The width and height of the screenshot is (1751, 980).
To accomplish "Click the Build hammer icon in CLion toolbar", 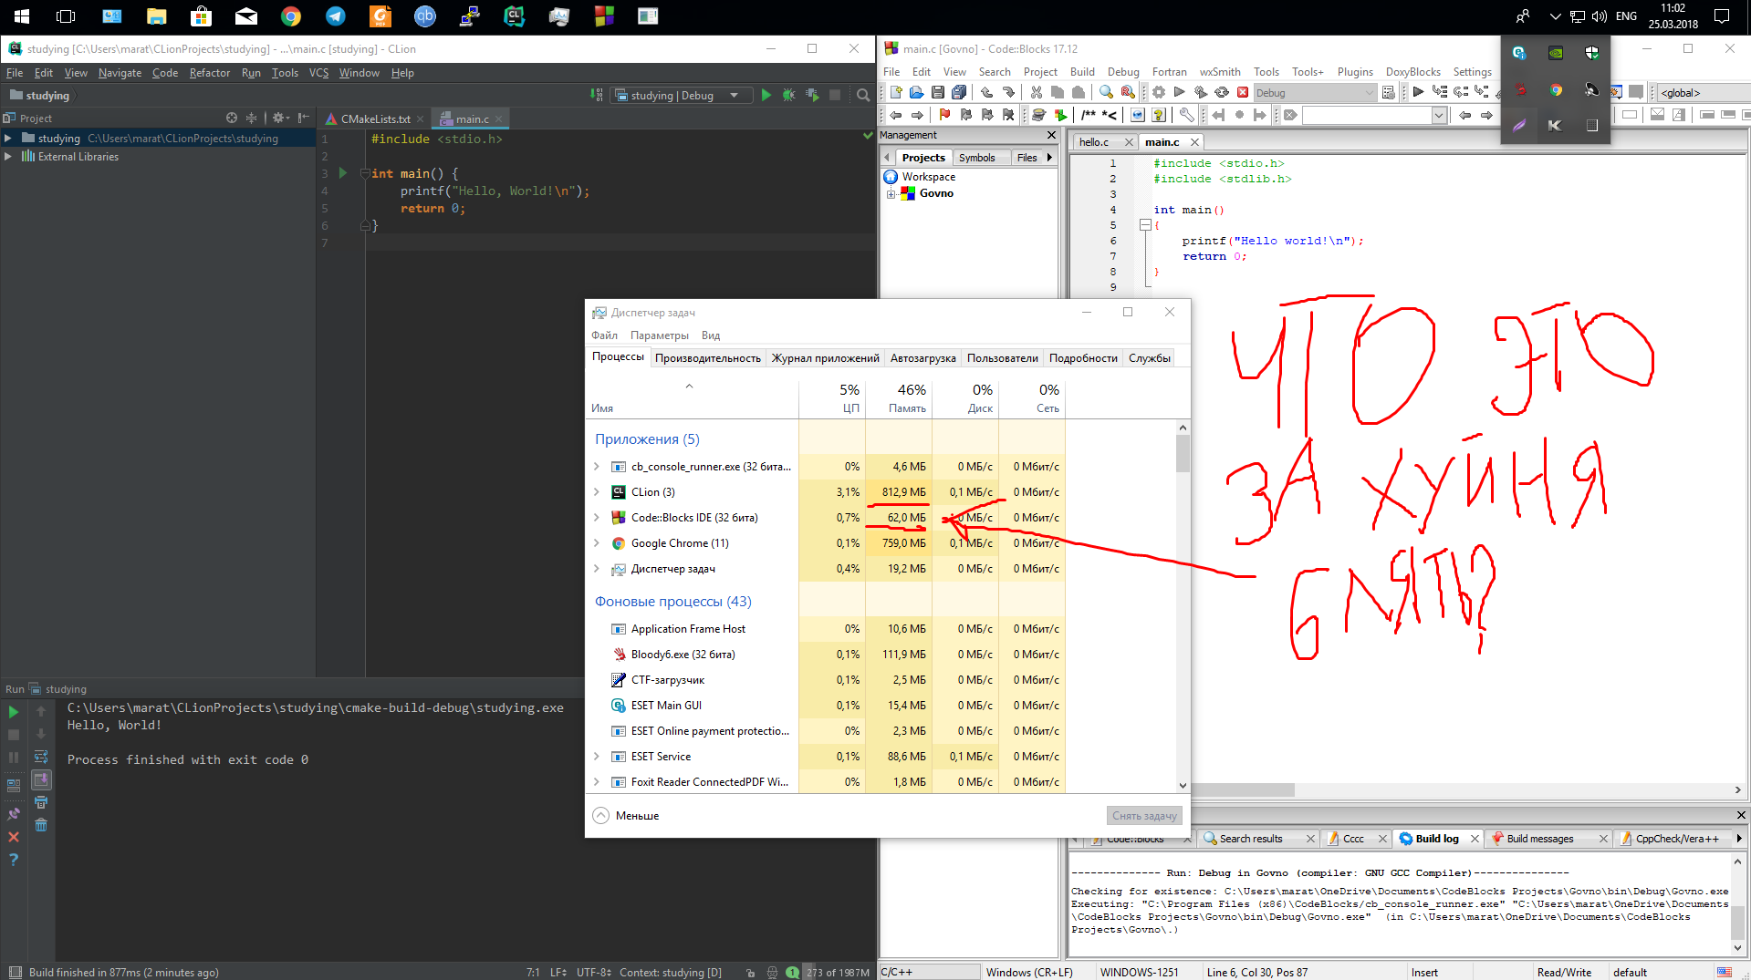I will 597,95.
